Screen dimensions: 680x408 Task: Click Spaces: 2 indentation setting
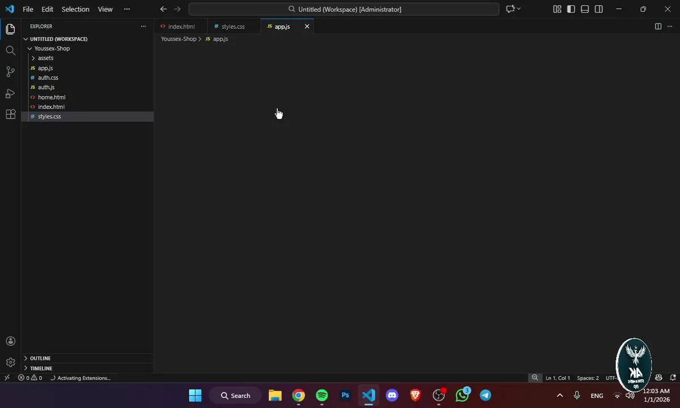pos(588,378)
